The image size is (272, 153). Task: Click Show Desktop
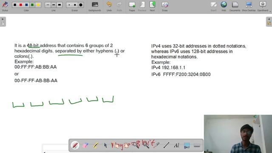[249, 6]
